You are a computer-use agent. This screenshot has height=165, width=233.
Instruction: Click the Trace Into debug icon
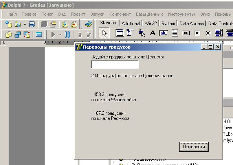[x=80, y=34]
